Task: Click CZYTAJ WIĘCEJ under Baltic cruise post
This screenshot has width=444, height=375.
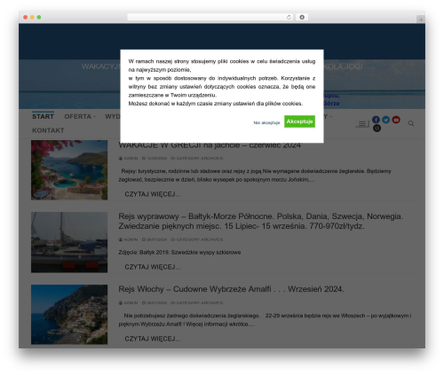Action: click(x=153, y=267)
